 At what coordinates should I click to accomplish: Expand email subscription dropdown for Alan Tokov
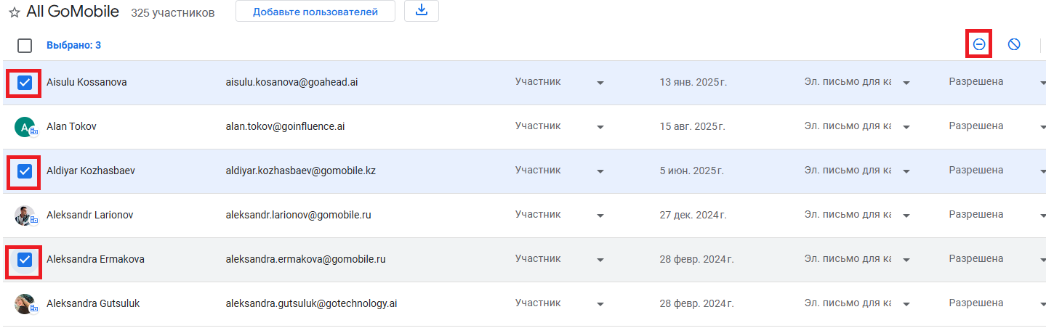click(906, 127)
